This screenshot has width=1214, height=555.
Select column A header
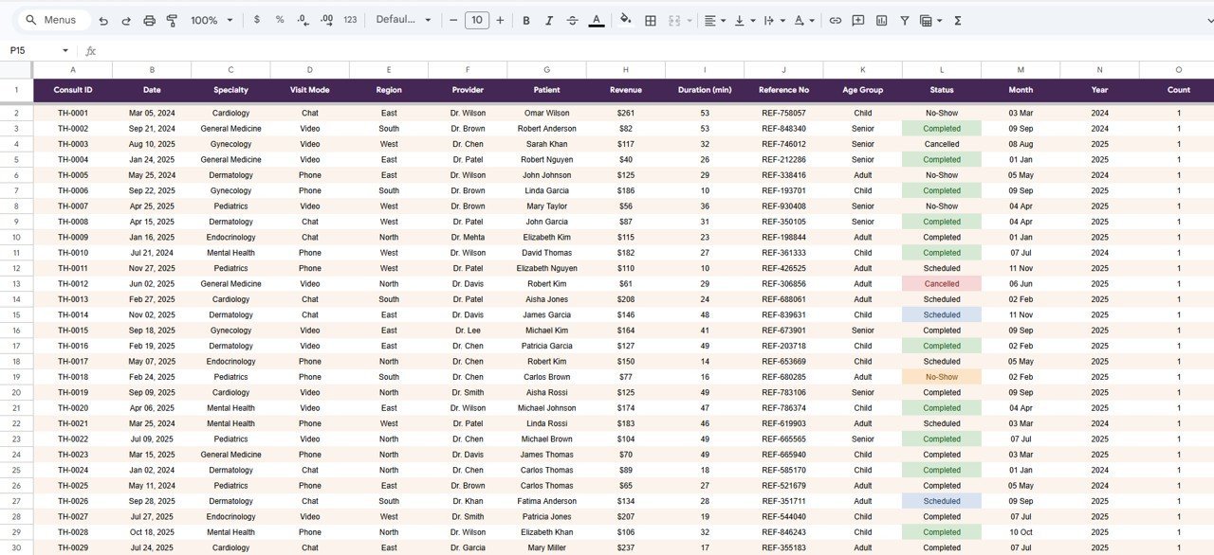73,70
